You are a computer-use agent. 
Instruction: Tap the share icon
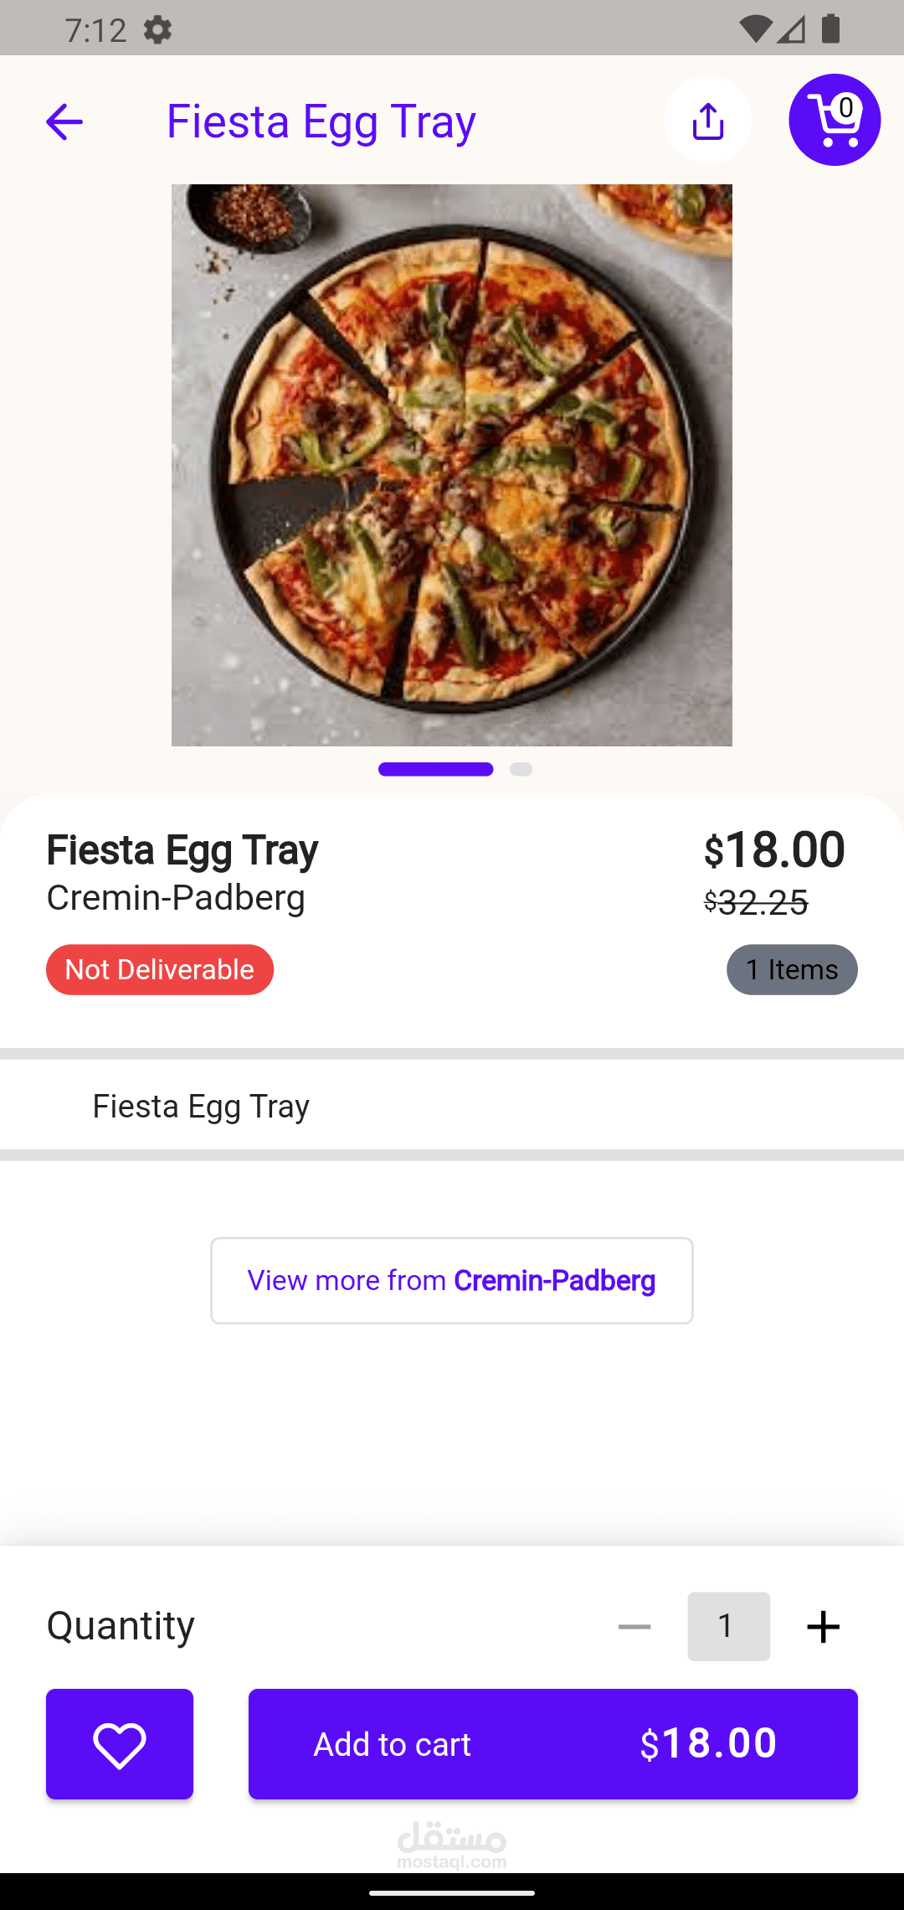click(708, 121)
